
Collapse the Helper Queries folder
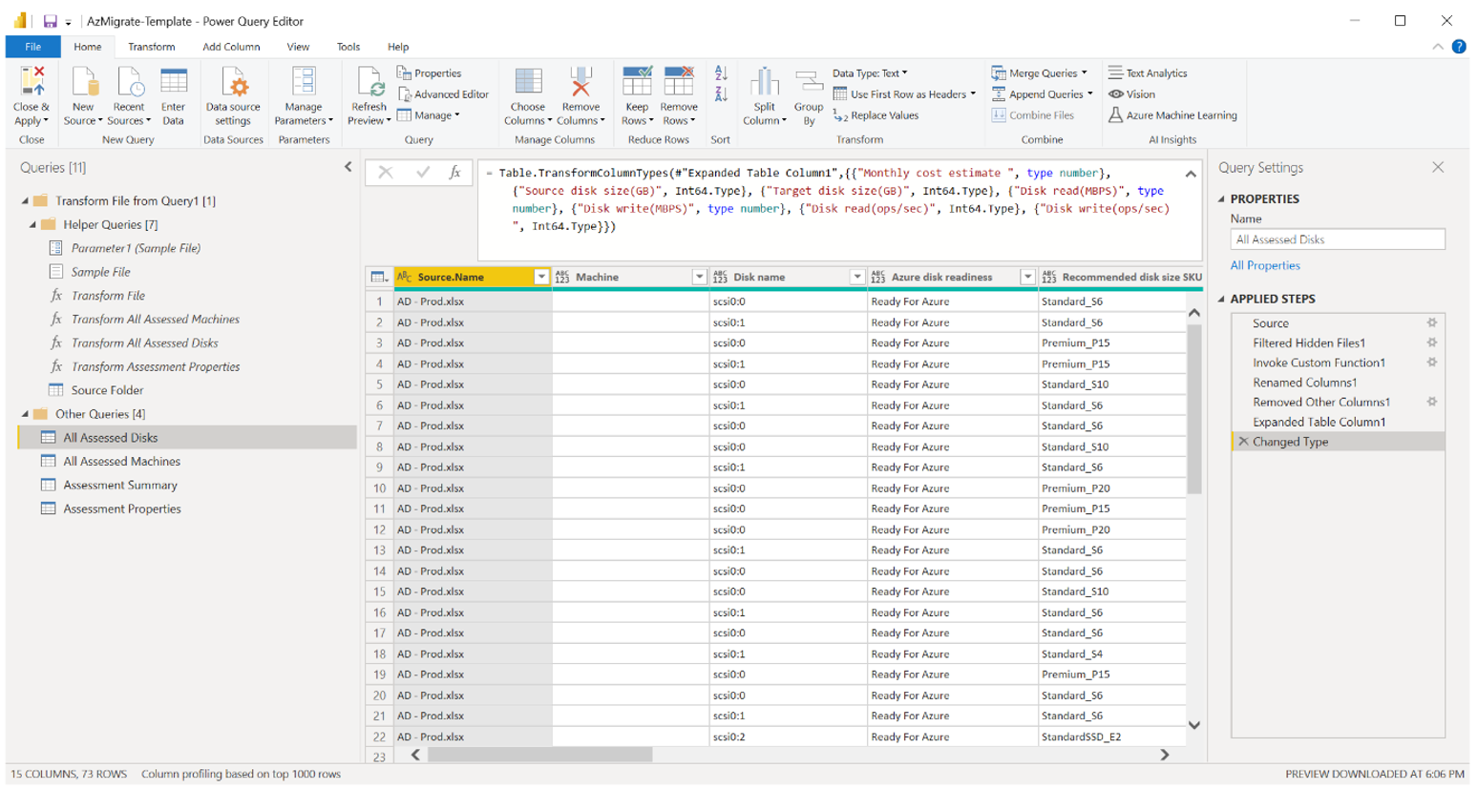coord(32,225)
